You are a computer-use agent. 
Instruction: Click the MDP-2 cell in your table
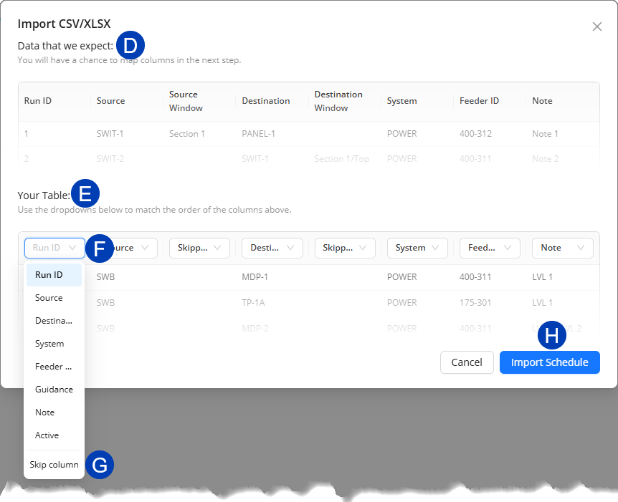coord(255,329)
